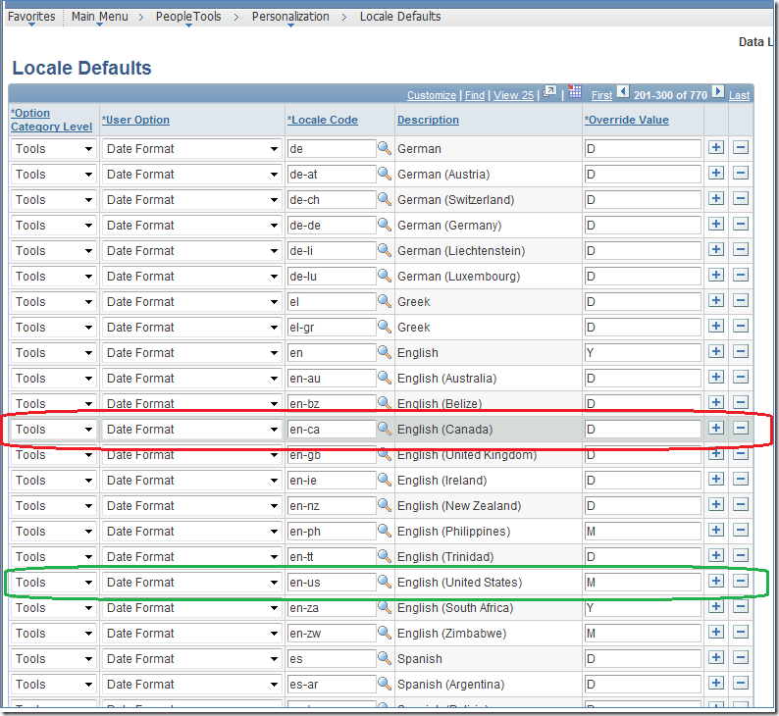The height and width of the screenshot is (716, 779).
Task: Delete the English (United States) row
Action: click(x=741, y=582)
